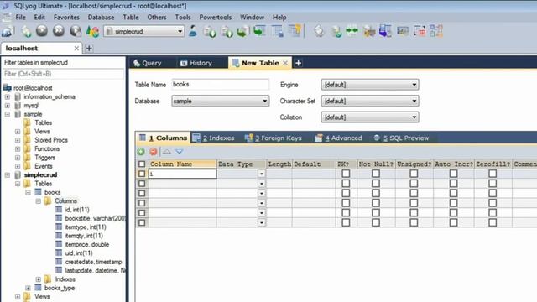This screenshot has width=537, height=302.
Task: Collapse the simplecrud database node
Action: [8, 175]
